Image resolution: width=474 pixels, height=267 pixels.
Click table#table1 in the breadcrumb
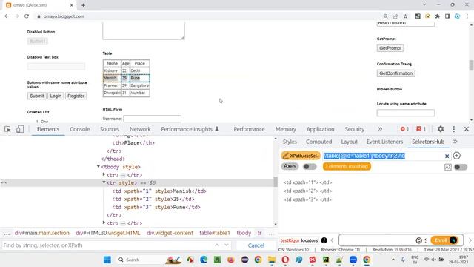coord(214,233)
